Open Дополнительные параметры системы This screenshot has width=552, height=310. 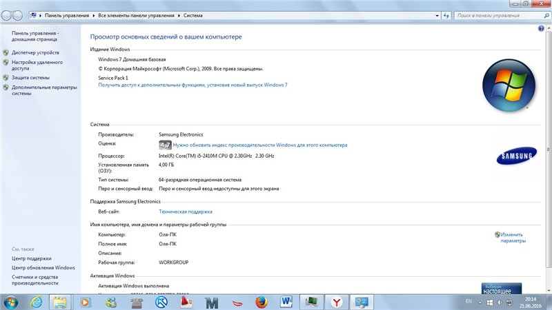click(x=44, y=90)
